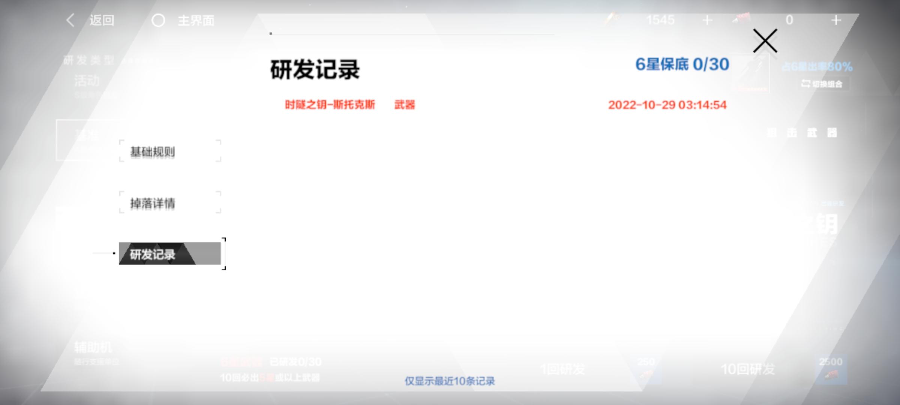Viewport: 900px width, 405px height.
Task: Select the 时隧之钥-斯托克斯 record entry
Action: click(330, 105)
